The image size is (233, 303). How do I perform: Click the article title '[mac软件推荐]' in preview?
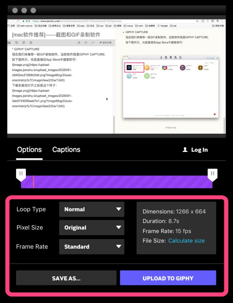pyautogui.click(x=56, y=35)
